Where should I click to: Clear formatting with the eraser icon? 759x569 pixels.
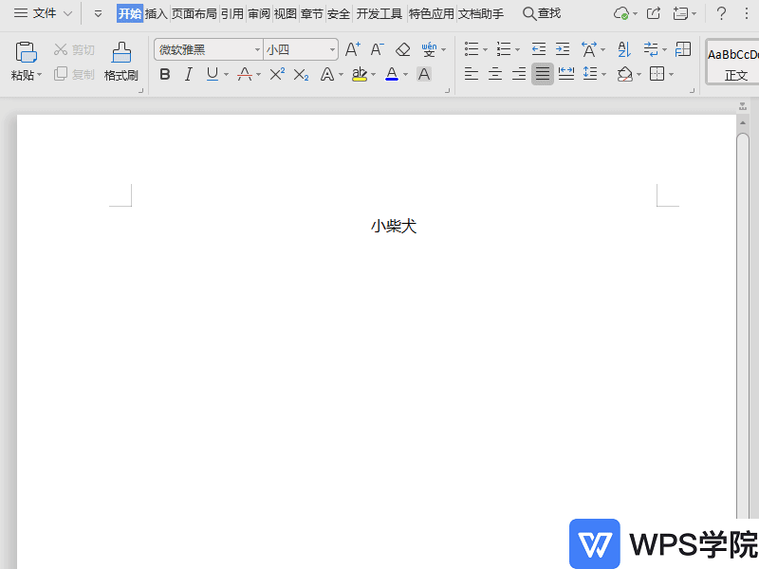(401, 48)
